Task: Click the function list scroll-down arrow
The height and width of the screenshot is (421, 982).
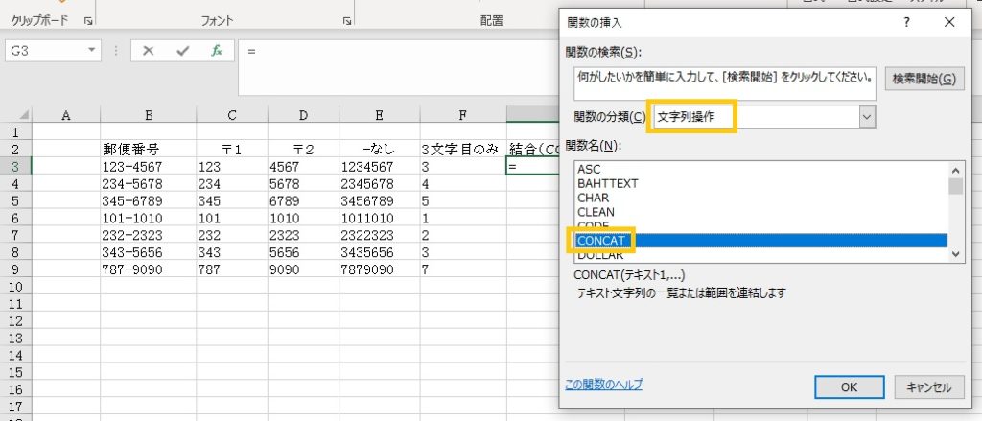Action: point(954,253)
